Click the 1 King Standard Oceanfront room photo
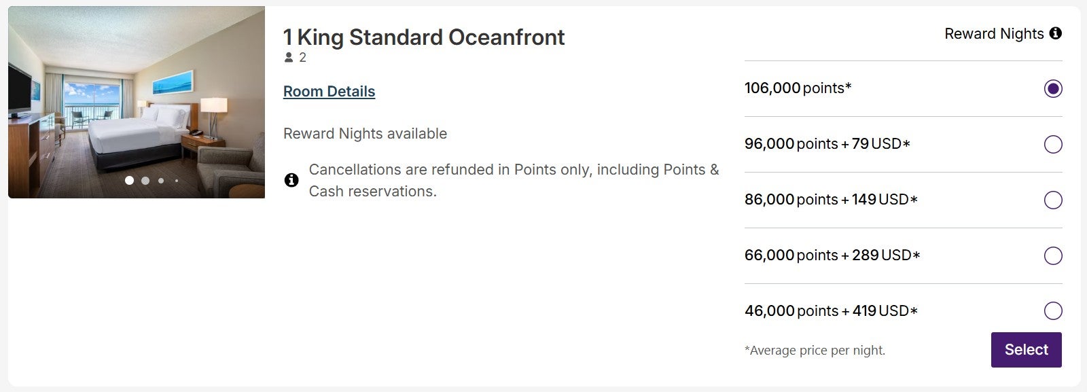1087x392 pixels. (136, 102)
